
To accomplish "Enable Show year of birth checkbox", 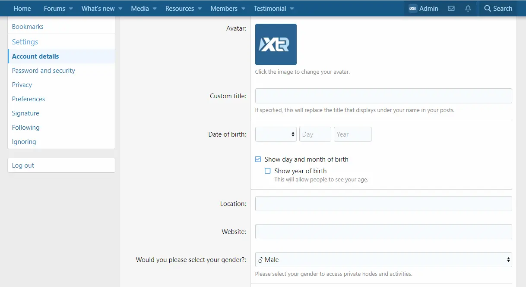I will point(268,171).
